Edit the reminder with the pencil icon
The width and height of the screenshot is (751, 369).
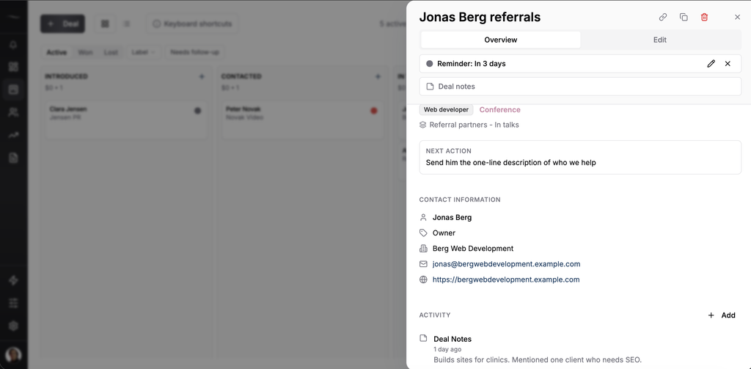(711, 64)
